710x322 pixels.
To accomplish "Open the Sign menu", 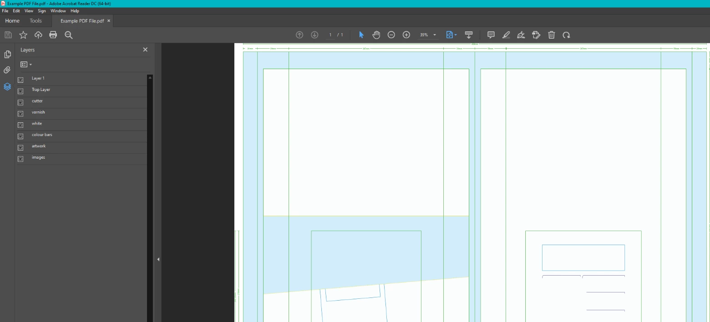I will (42, 11).
